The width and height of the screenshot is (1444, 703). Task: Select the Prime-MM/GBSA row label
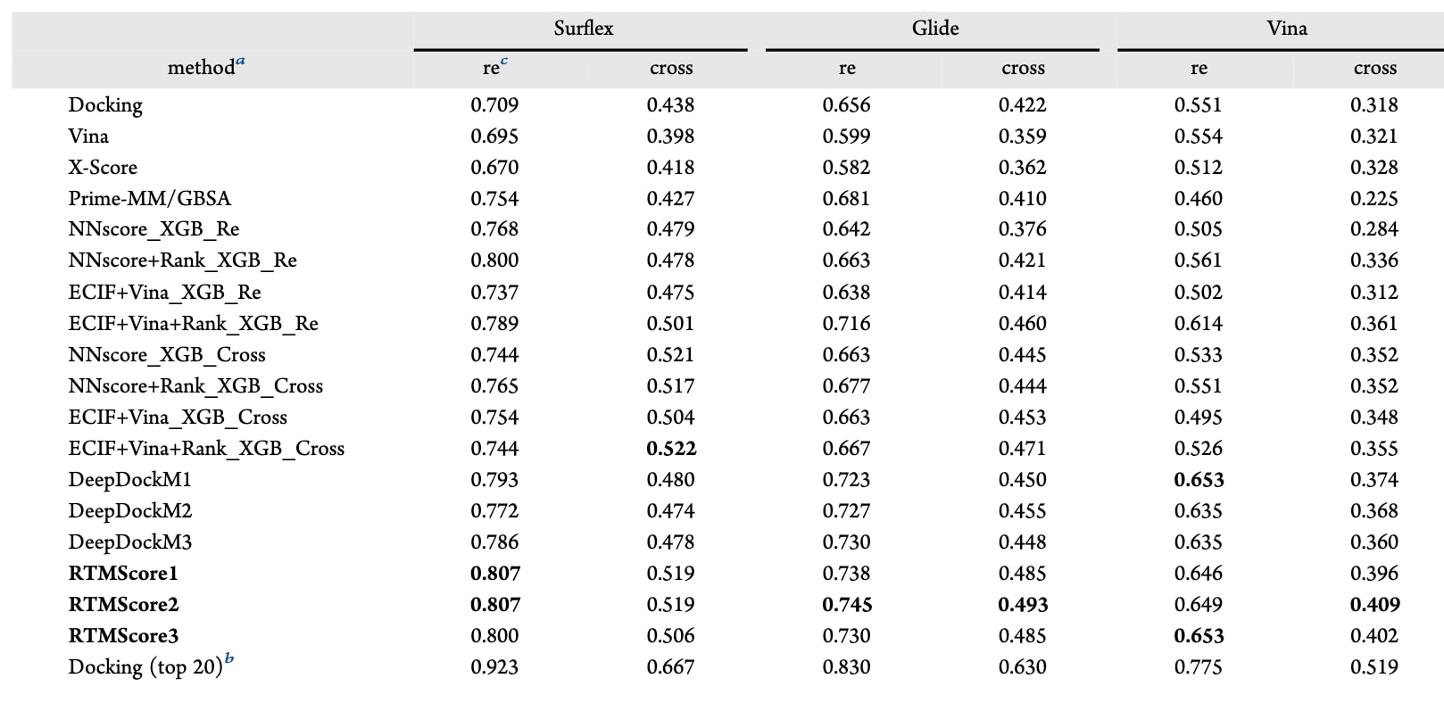click(x=149, y=198)
